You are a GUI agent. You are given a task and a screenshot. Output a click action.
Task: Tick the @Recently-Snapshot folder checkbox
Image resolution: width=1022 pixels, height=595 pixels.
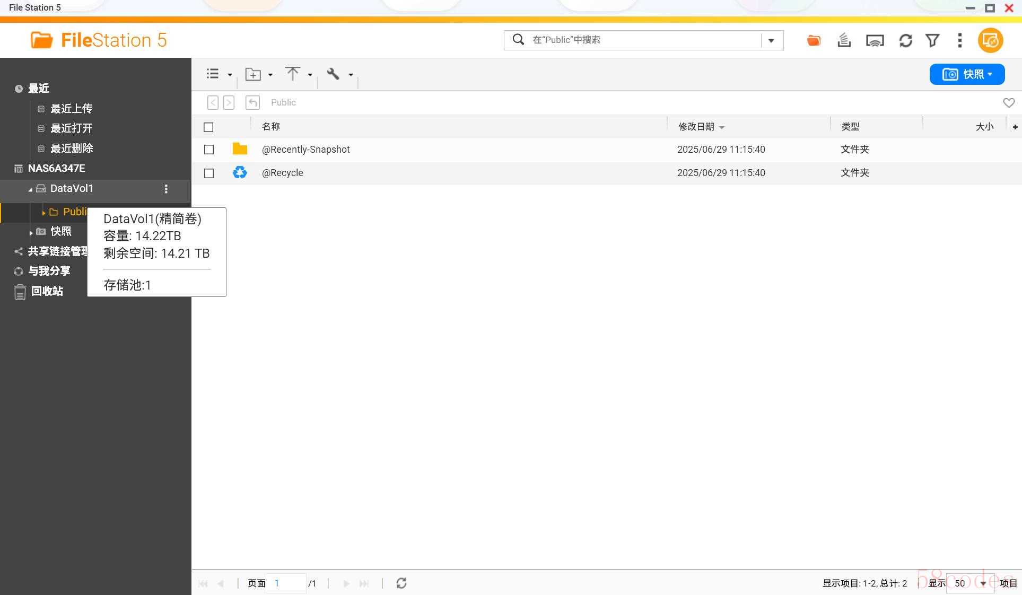point(209,150)
